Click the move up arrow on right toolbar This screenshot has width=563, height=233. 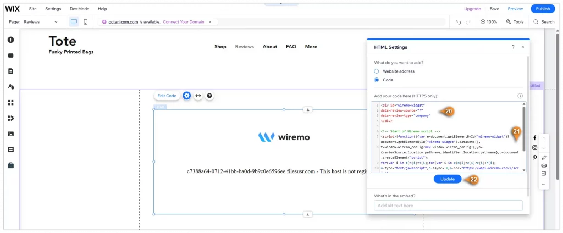click(x=544, y=139)
